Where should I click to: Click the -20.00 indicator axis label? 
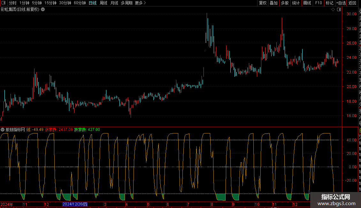click(350, 180)
